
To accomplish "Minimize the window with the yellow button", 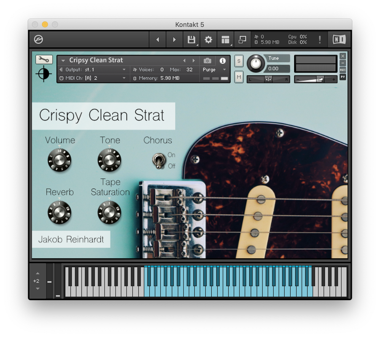I will click(x=45, y=24).
